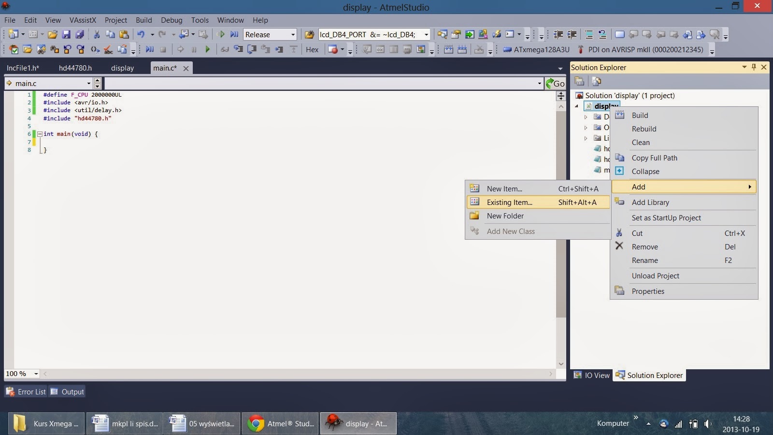Image resolution: width=773 pixels, height=435 pixels.
Task: Pin the Solution Explorer panel
Action: coord(754,67)
